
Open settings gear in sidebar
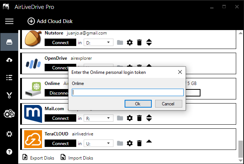click(x=9, y=134)
